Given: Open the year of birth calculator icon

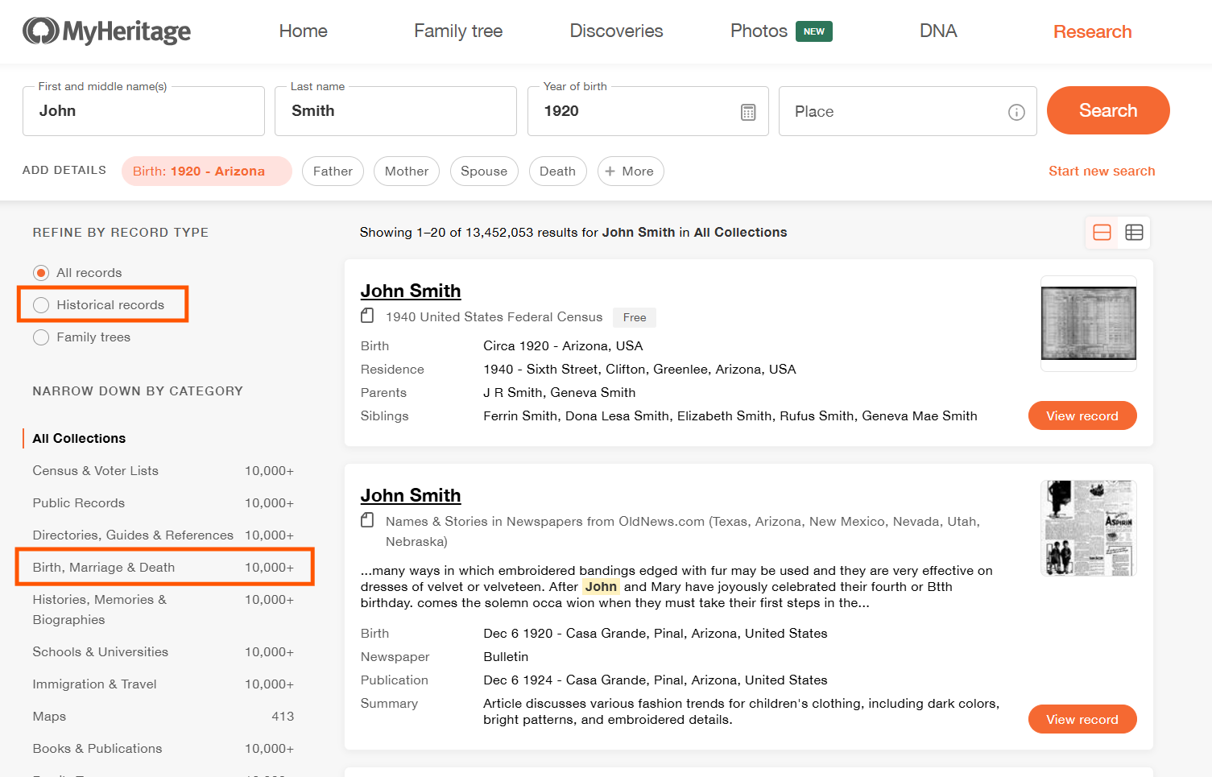Looking at the screenshot, I should click(748, 112).
